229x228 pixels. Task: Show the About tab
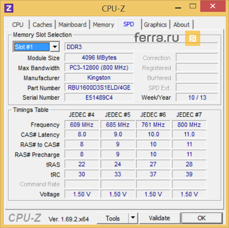coord(181,25)
